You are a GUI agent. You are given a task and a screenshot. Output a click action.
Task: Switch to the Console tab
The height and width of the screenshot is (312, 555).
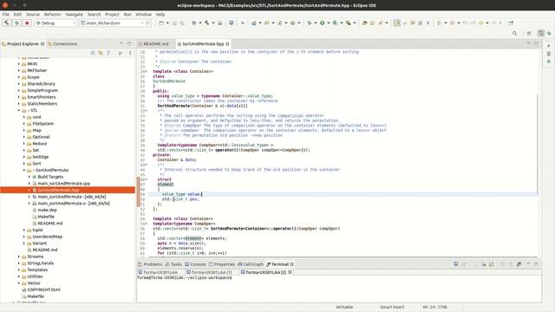click(195, 264)
